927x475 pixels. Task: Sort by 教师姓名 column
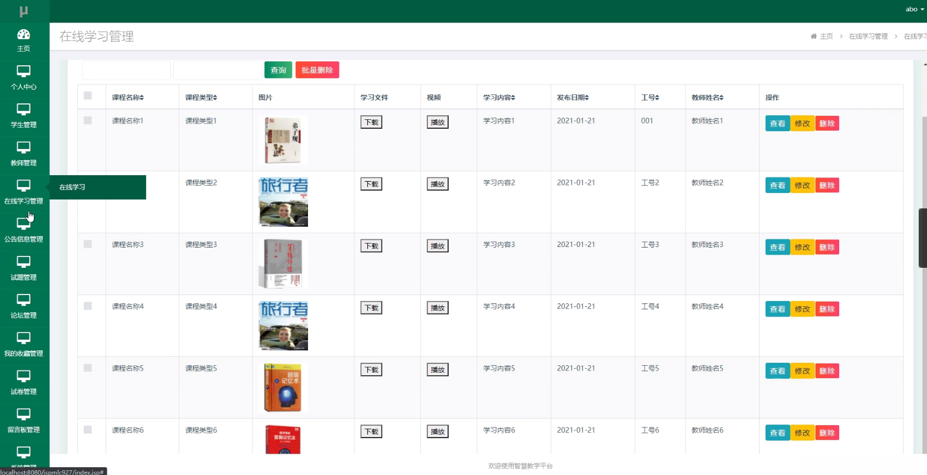click(x=707, y=97)
